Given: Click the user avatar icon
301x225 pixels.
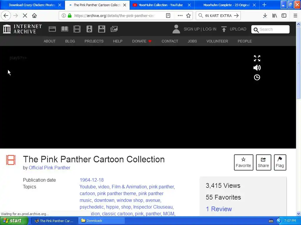Looking at the screenshot, I should tap(176, 29).
